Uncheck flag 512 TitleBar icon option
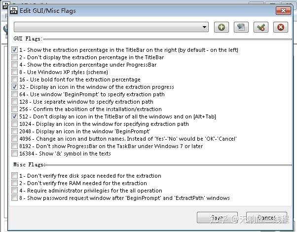 click(x=14, y=116)
